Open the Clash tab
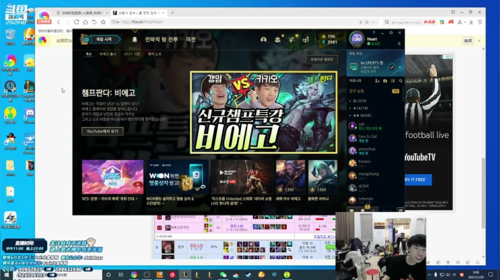 pyautogui.click(x=190, y=40)
